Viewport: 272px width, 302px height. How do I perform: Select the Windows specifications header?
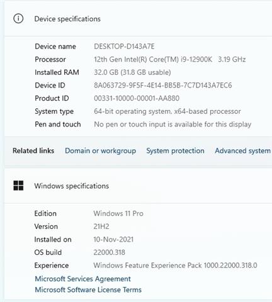[72, 186]
